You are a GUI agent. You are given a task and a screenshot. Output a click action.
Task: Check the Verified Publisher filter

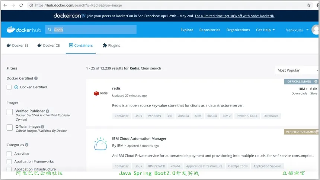(x=9, y=112)
